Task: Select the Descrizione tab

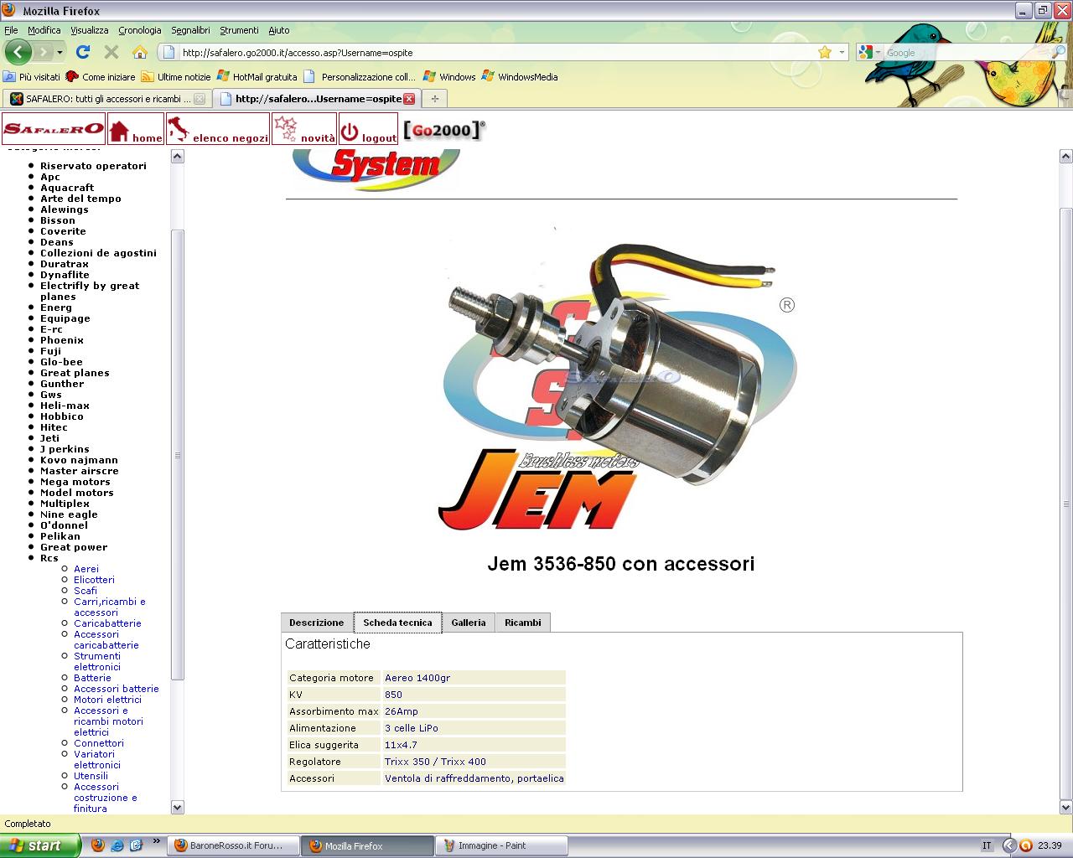Action: click(316, 623)
